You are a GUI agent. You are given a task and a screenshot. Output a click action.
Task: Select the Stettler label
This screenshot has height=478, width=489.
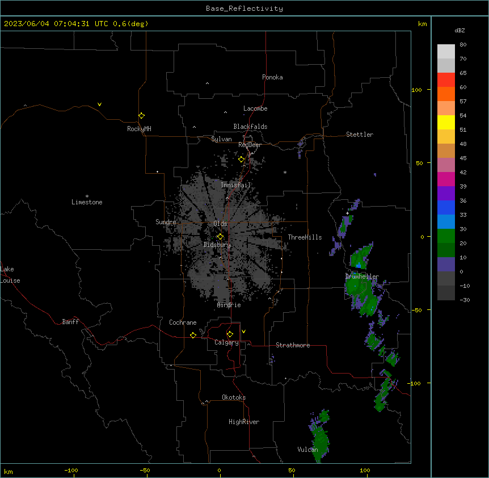click(360, 135)
